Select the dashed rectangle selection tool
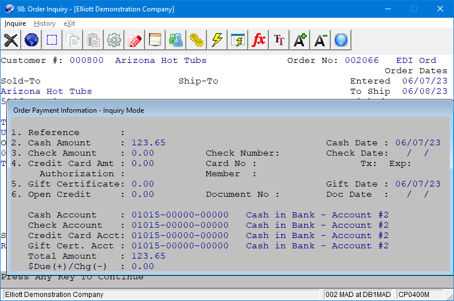 52,40
